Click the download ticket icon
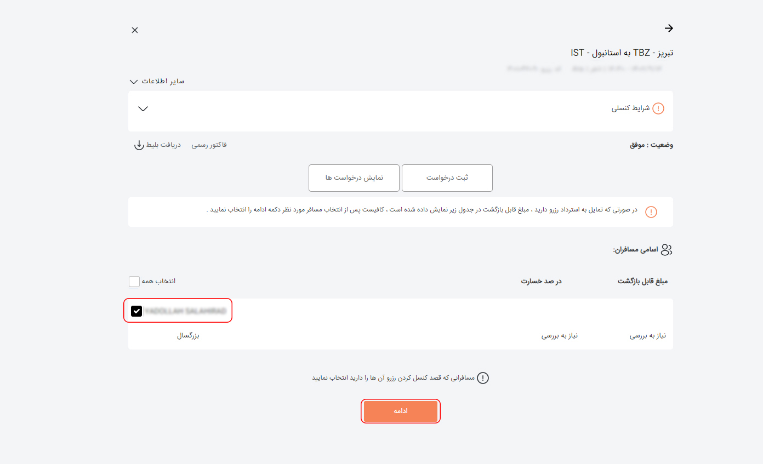Image resolution: width=763 pixels, height=464 pixels. (x=139, y=146)
